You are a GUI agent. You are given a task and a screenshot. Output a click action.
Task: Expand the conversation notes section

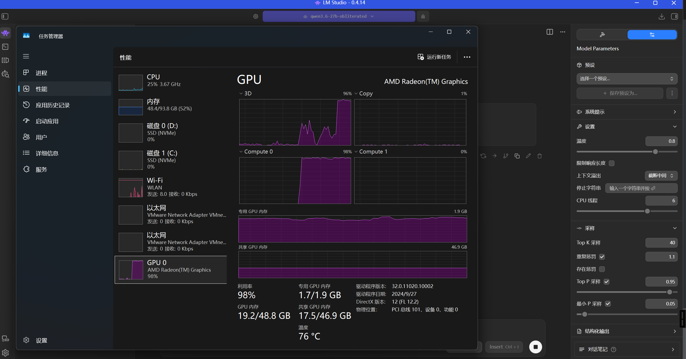(627, 349)
